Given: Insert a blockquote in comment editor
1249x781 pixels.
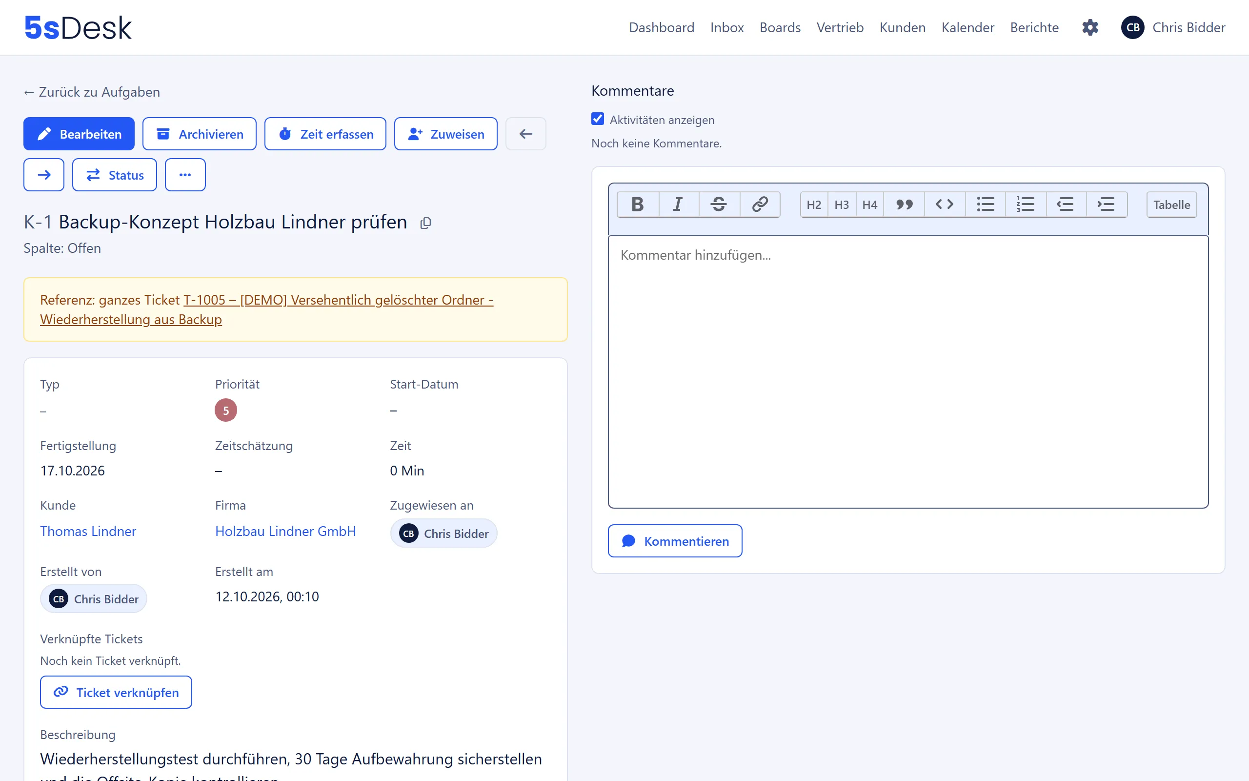Looking at the screenshot, I should click(x=904, y=205).
